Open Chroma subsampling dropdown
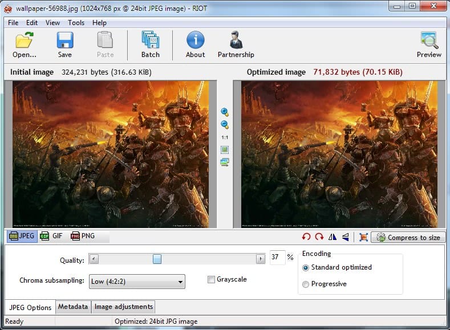 (137, 282)
